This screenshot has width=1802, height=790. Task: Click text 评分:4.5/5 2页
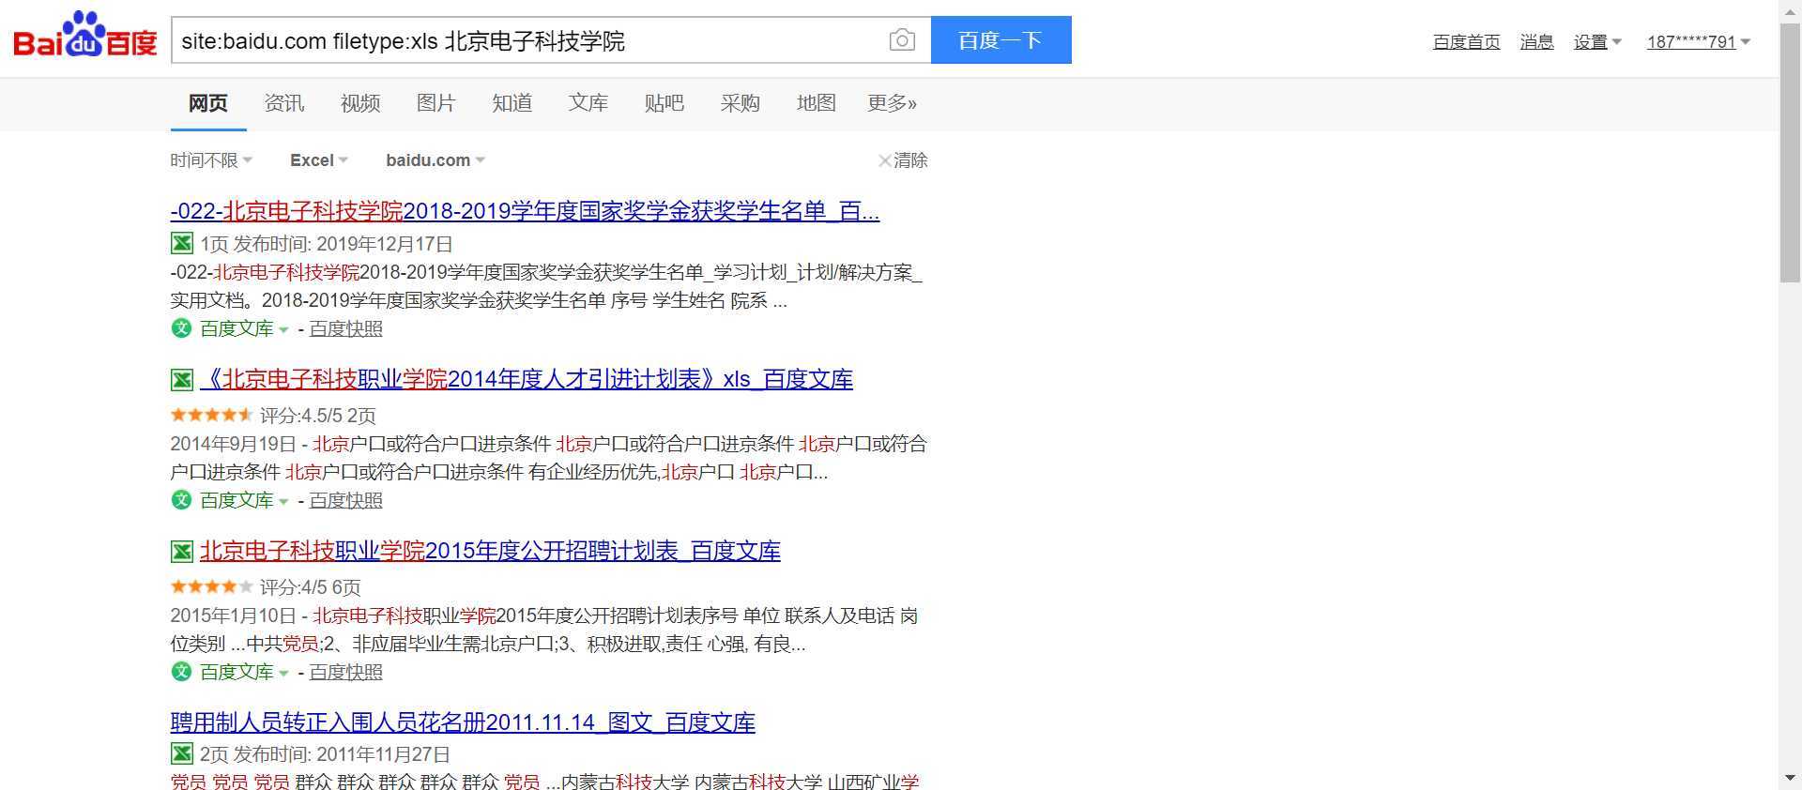tap(318, 416)
